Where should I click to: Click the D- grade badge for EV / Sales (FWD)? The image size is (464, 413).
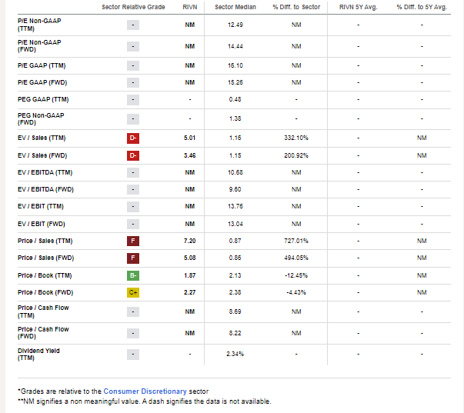(x=133, y=155)
